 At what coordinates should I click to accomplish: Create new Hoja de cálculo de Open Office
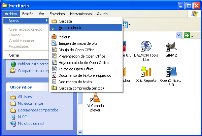83,62
